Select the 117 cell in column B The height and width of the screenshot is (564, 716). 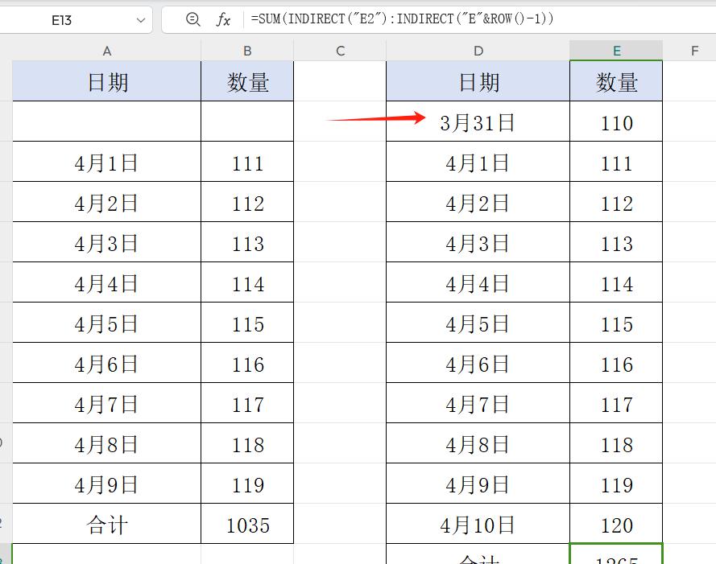tap(247, 402)
